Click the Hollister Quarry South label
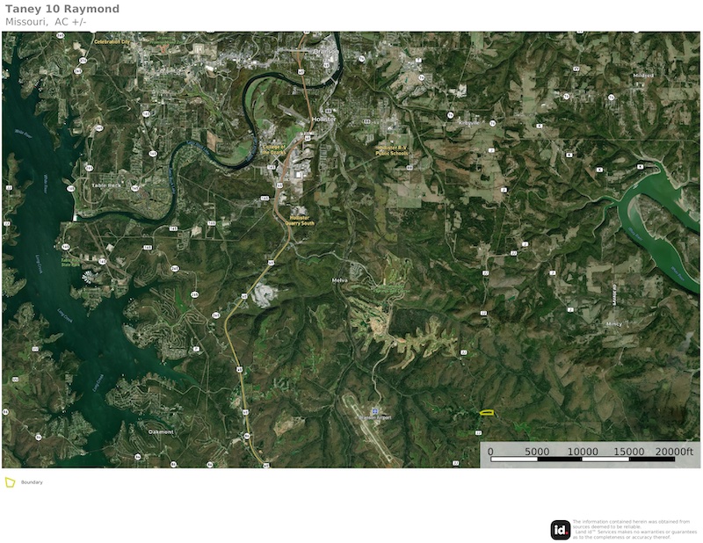The image size is (703, 543). tap(300, 221)
